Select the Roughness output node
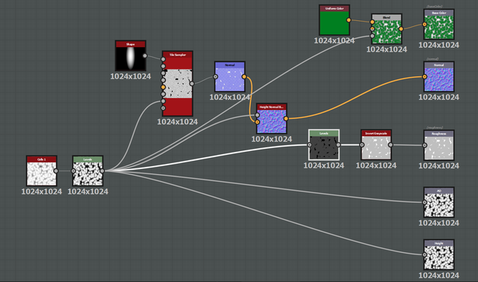478x282 pixels. coord(438,145)
